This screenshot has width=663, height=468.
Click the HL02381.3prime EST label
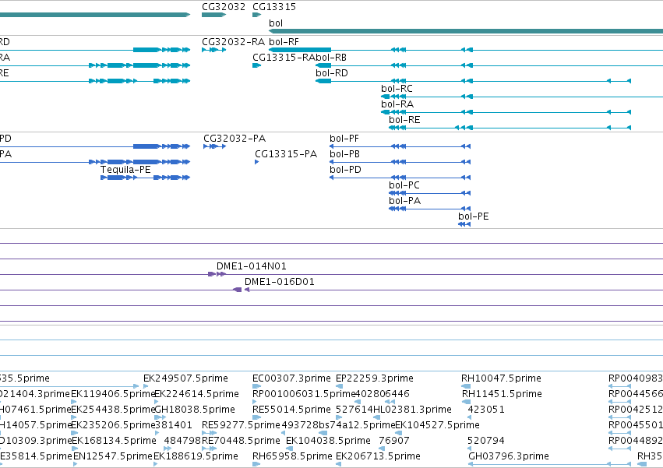[412, 410]
